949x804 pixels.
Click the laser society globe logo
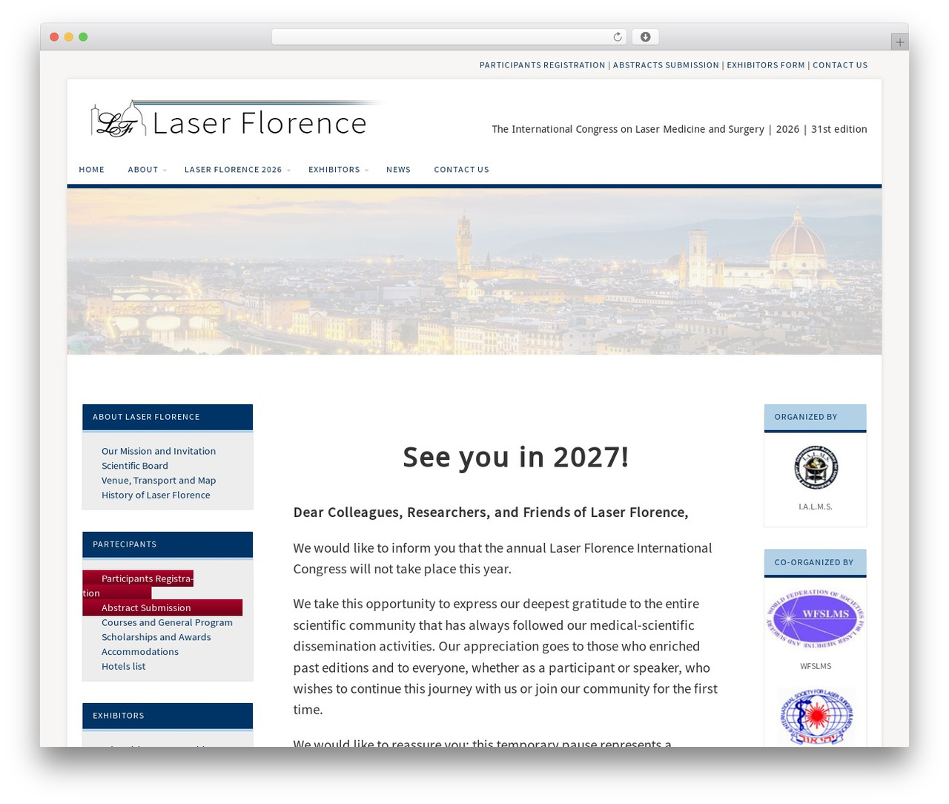pos(816,716)
